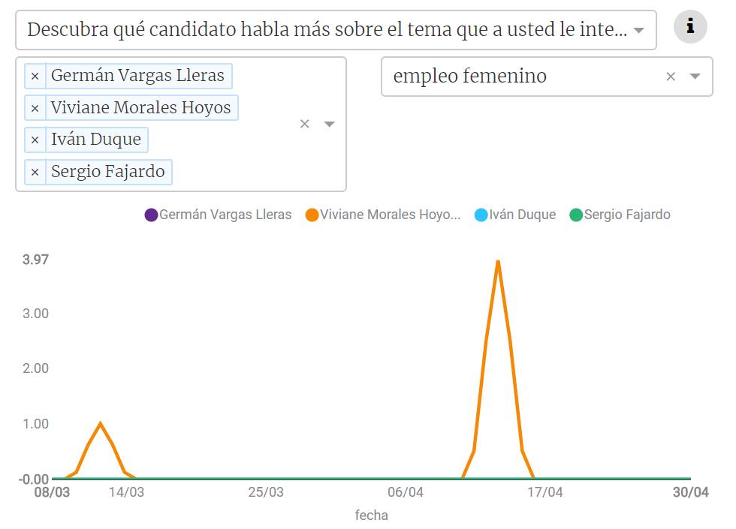Viewport: 736px width, 529px height.
Task: Click the orange legend color dot
Action: 312,215
